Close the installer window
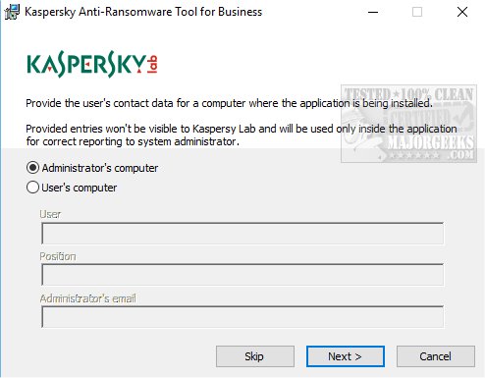The width and height of the screenshot is (485, 378). coord(462,12)
